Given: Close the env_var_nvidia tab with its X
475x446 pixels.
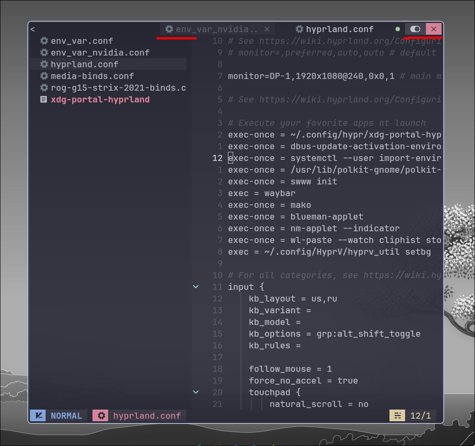Looking at the screenshot, I should coord(267,29).
